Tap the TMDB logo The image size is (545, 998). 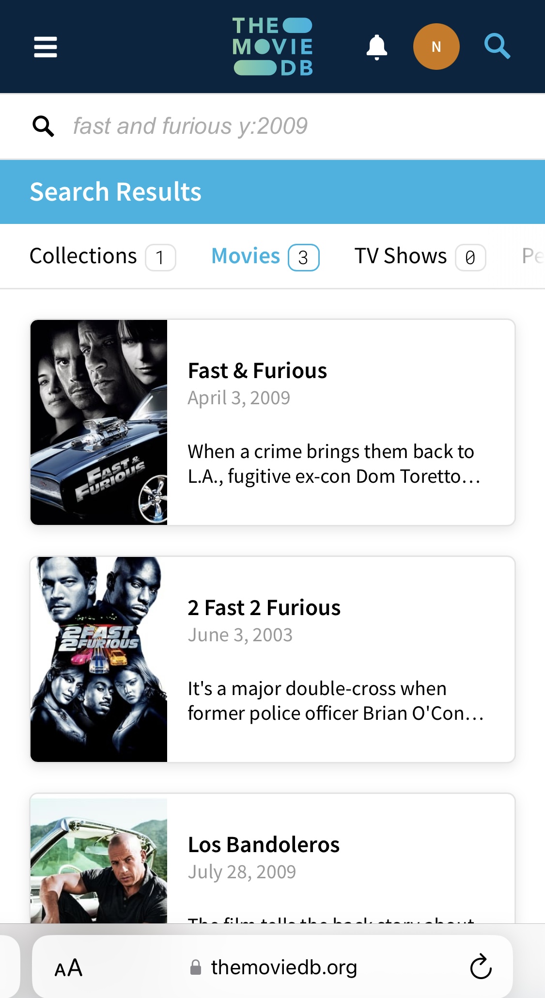point(273,47)
